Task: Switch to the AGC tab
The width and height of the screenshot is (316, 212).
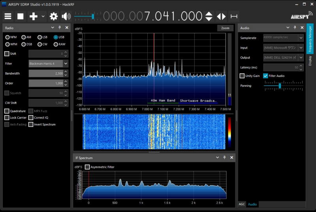Action: [x=242, y=204]
